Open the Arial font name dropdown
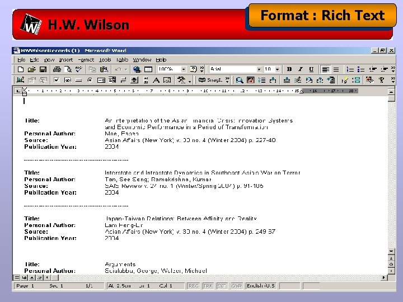 pyautogui.click(x=259, y=69)
